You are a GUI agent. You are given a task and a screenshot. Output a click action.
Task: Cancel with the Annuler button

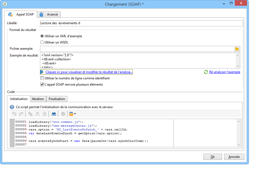tap(234, 157)
